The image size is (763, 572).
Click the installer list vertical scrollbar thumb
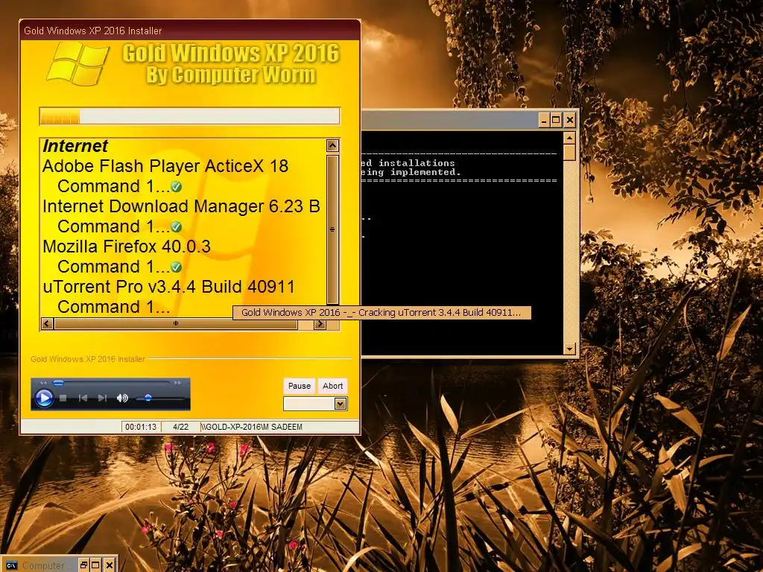point(333,229)
